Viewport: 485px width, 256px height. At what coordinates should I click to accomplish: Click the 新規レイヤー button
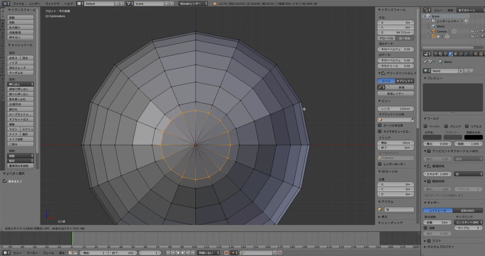click(395, 94)
